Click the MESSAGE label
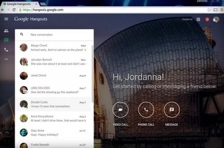Image resolution: width=224 pixels, height=148 pixels. [x=172, y=125]
